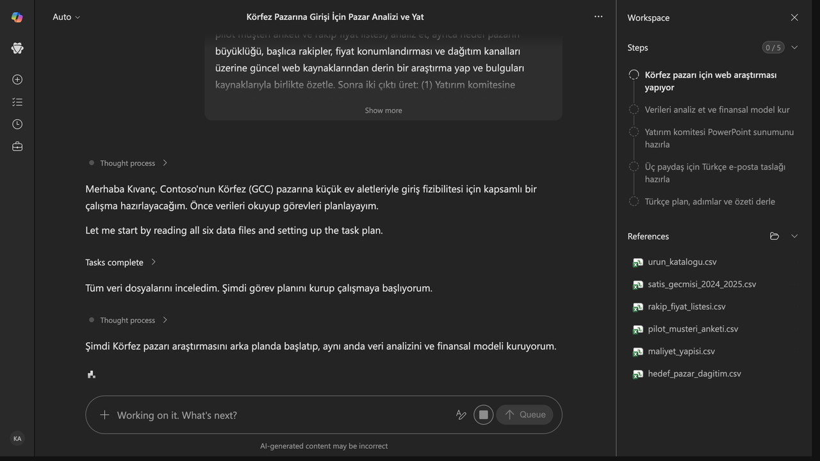Expand the Tasks complete details
The width and height of the screenshot is (820, 461).
coord(120,263)
